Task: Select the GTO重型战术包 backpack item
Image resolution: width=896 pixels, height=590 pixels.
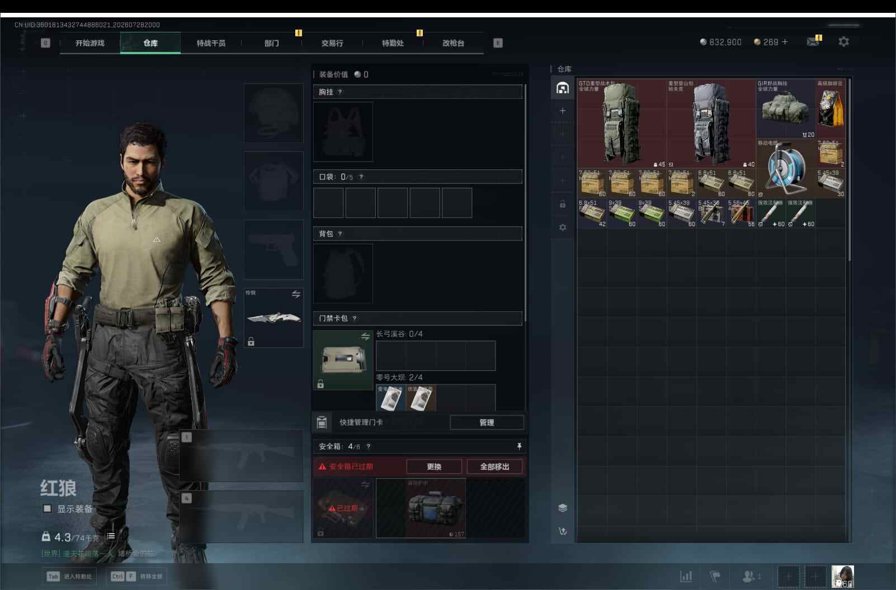Action: 622,123
